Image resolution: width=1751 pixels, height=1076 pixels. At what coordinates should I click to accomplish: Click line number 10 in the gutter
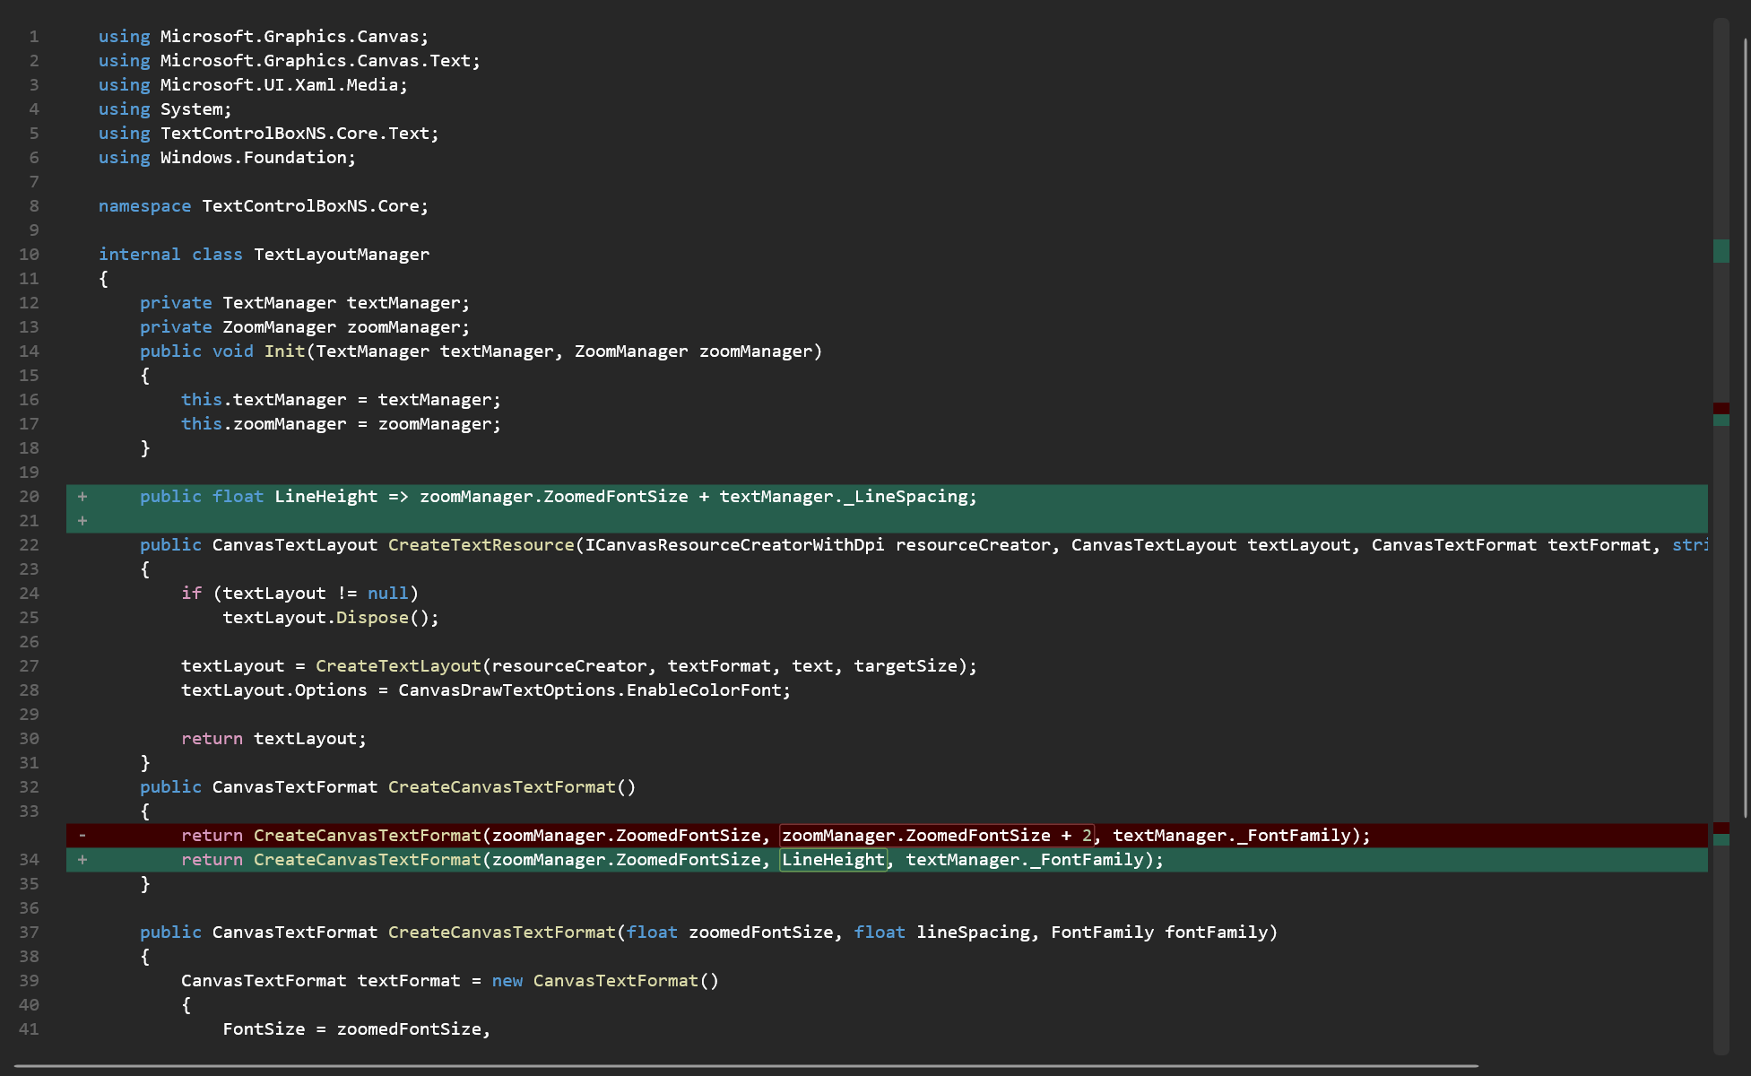point(29,255)
